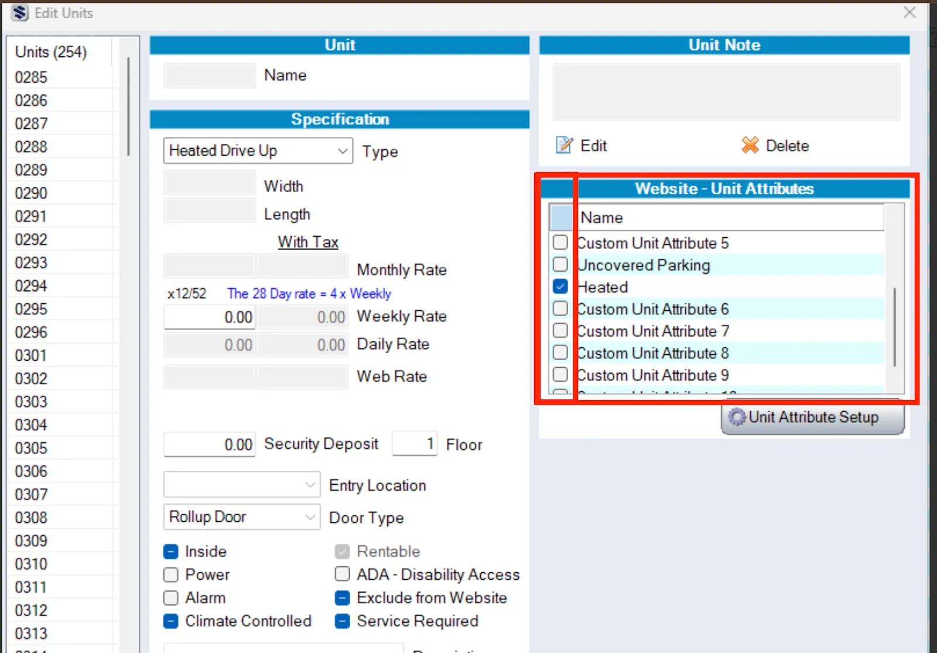Click the Delete note X icon
Screen dimensions: 937x653
(750, 145)
